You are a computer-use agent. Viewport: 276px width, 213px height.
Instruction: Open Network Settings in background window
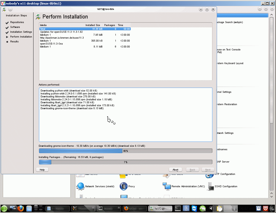point(225,133)
